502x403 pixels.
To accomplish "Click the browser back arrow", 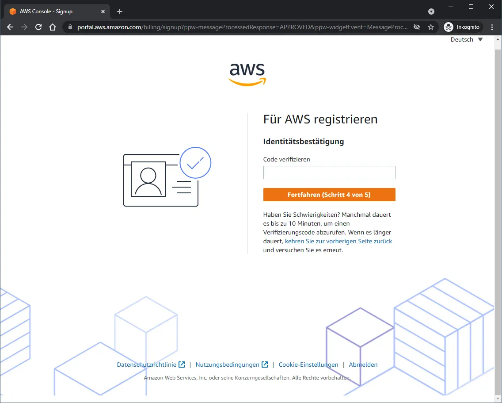I will point(10,27).
